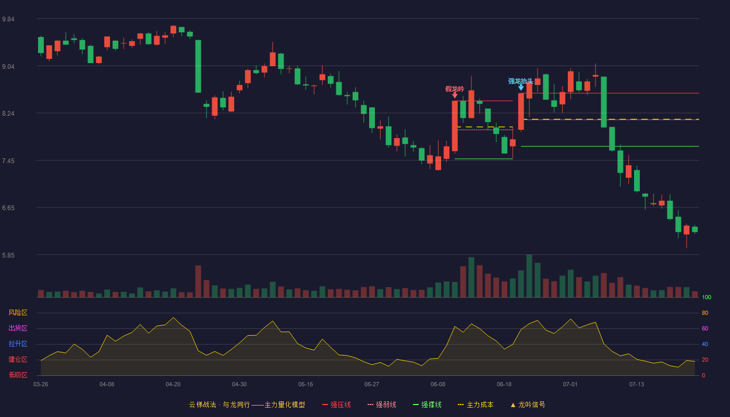Click the big red candle below 假龙吟
This screenshot has height=417, width=730.
(x=455, y=126)
